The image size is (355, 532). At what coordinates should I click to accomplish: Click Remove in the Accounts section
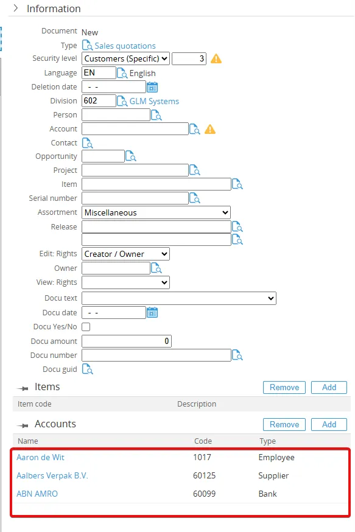pos(284,424)
